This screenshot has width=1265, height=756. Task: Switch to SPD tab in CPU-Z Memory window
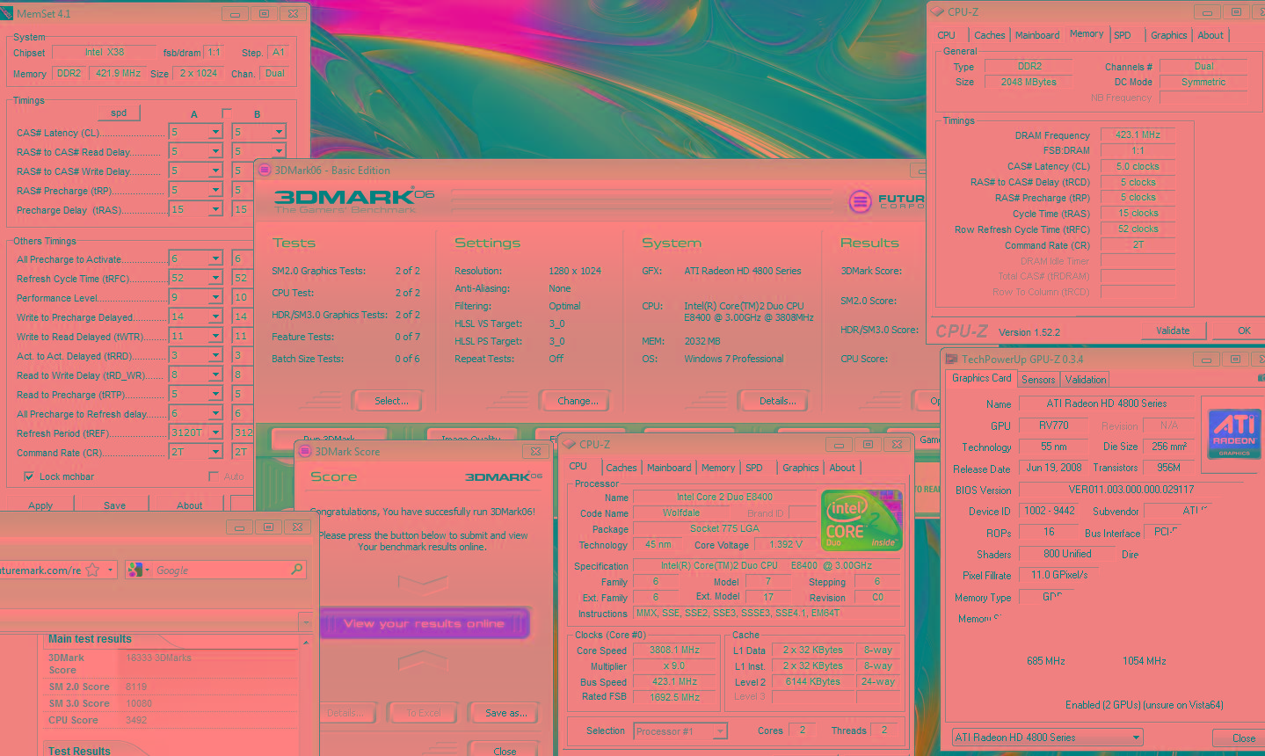coord(1123,35)
